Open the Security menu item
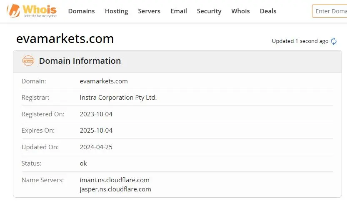This screenshot has width=347, height=201. pos(209,11)
